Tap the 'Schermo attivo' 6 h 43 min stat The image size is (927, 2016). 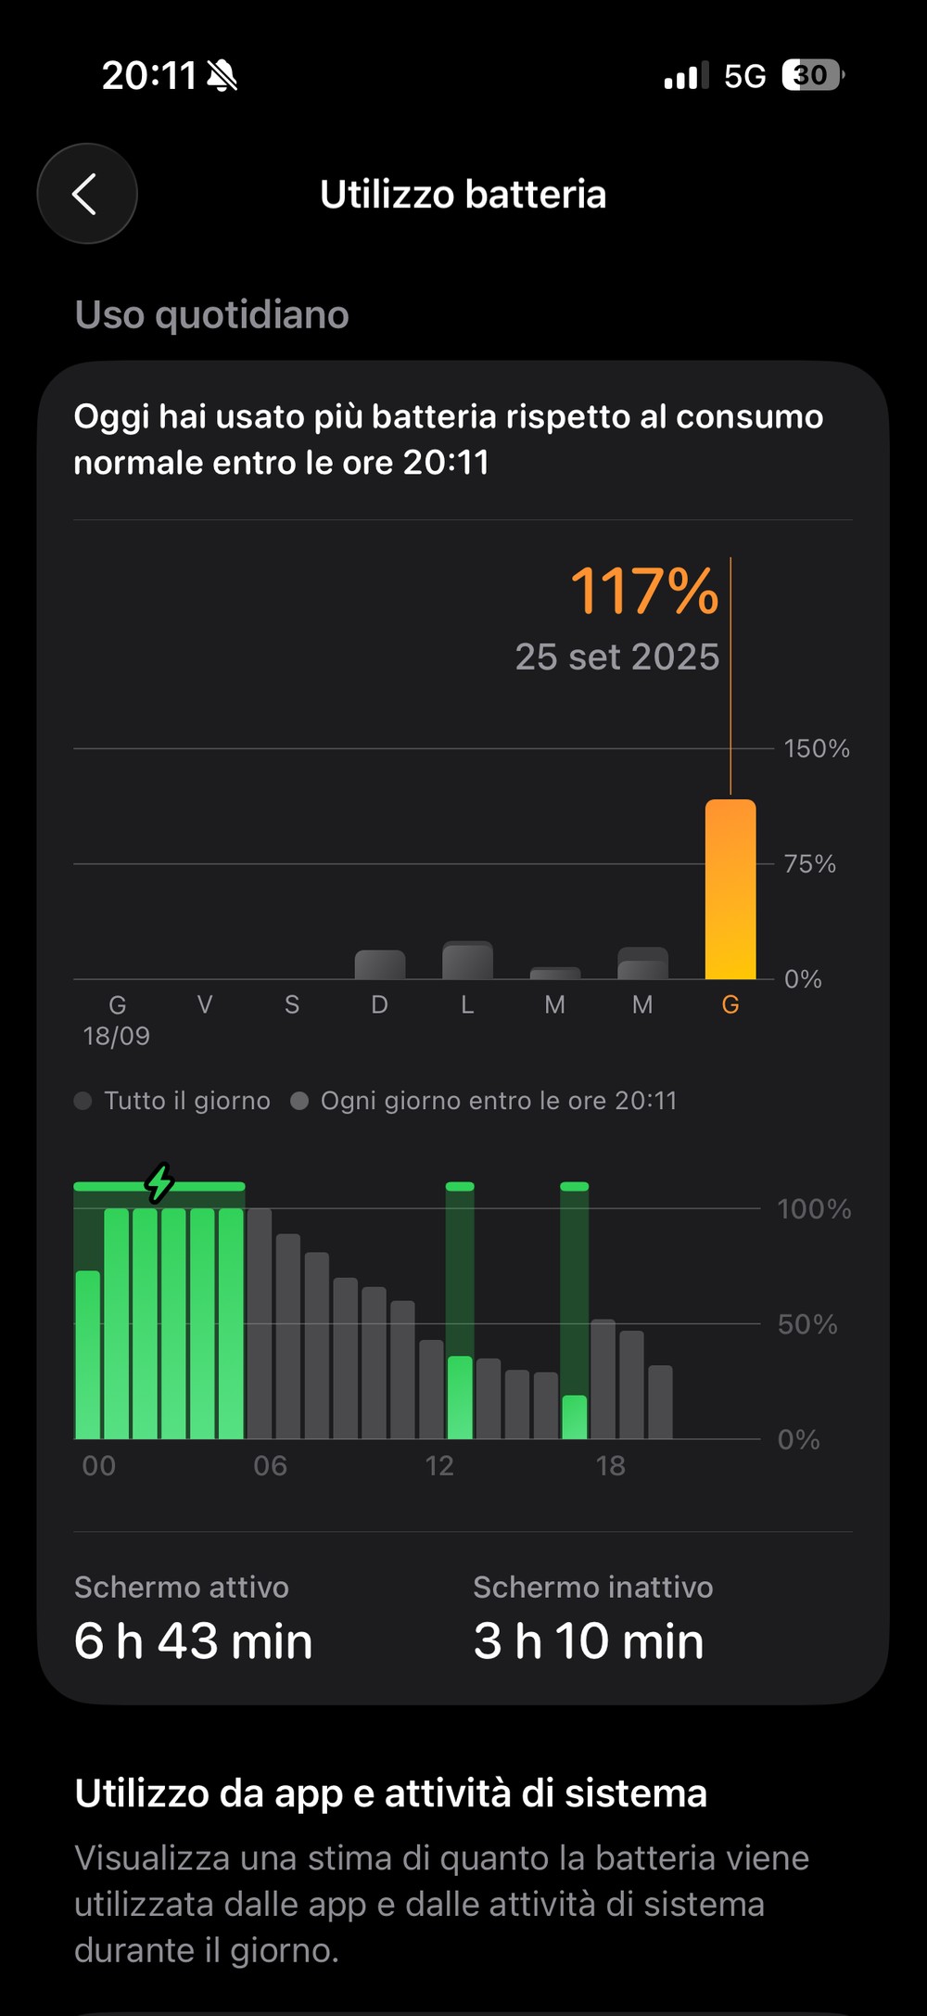click(x=193, y=1619)
